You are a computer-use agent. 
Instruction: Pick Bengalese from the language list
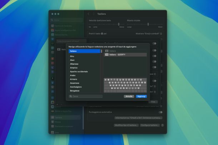76,90
